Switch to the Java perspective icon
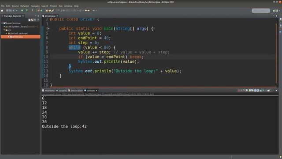282x159 pixels. click(277, 11)
